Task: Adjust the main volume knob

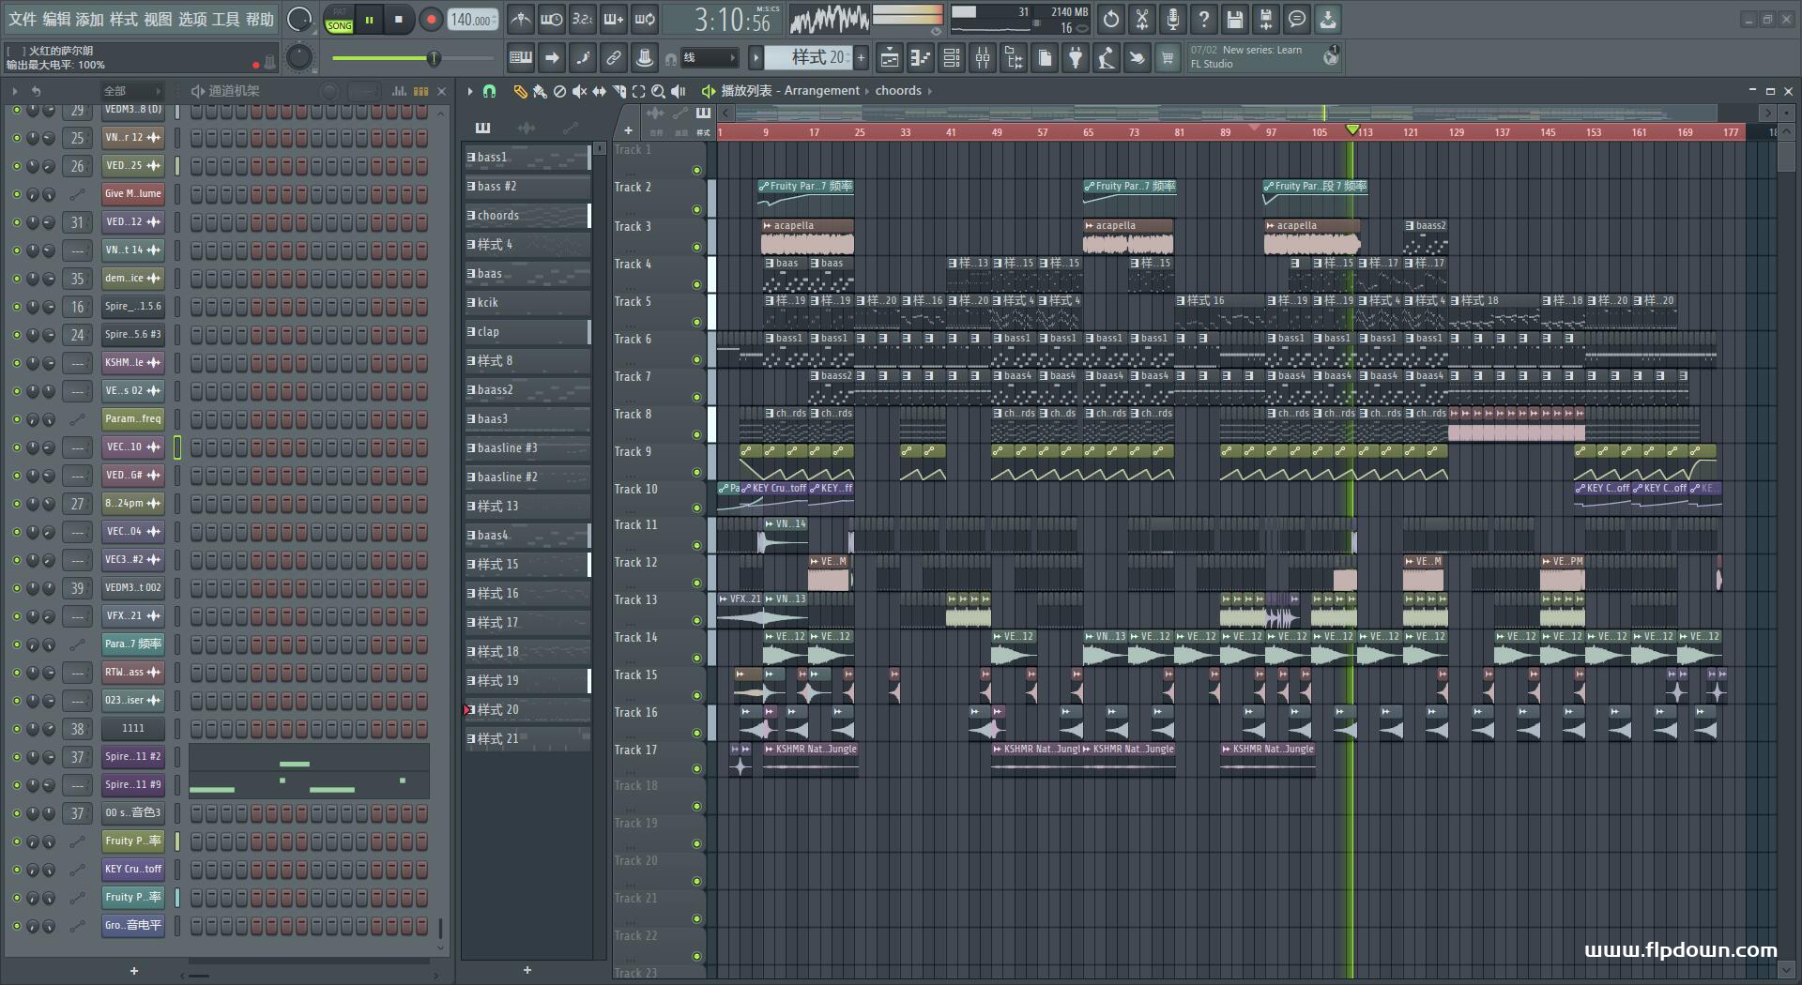Action: click(299, 20)
